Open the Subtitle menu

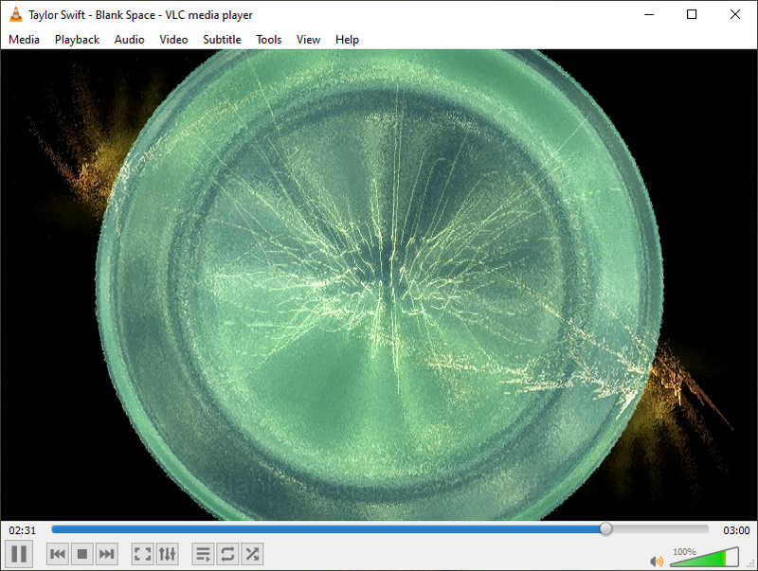click(222, 40)
